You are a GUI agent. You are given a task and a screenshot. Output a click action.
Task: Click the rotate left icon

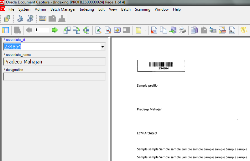(67, 30)
